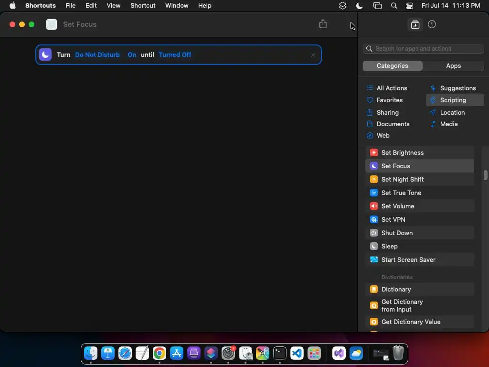489x367 pixels.
Task: Click the shortcut icon next to Set Focus title
Action: point(52,24)
